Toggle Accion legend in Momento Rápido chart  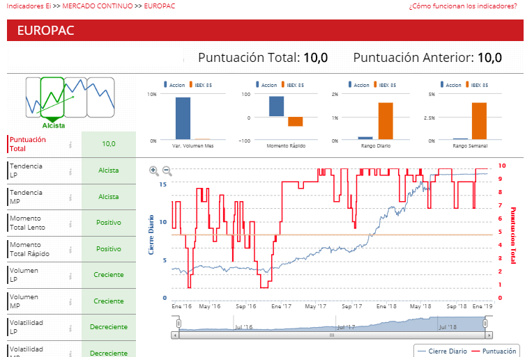coord(266,85)
